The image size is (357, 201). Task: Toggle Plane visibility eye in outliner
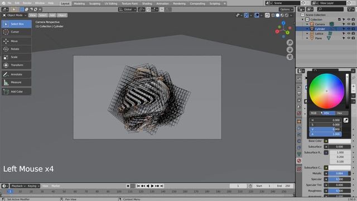349,39
